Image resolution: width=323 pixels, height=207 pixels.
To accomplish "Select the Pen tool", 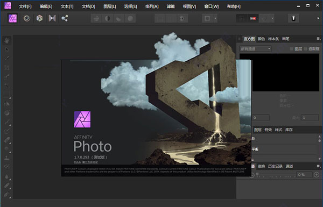I will [7, 195].
